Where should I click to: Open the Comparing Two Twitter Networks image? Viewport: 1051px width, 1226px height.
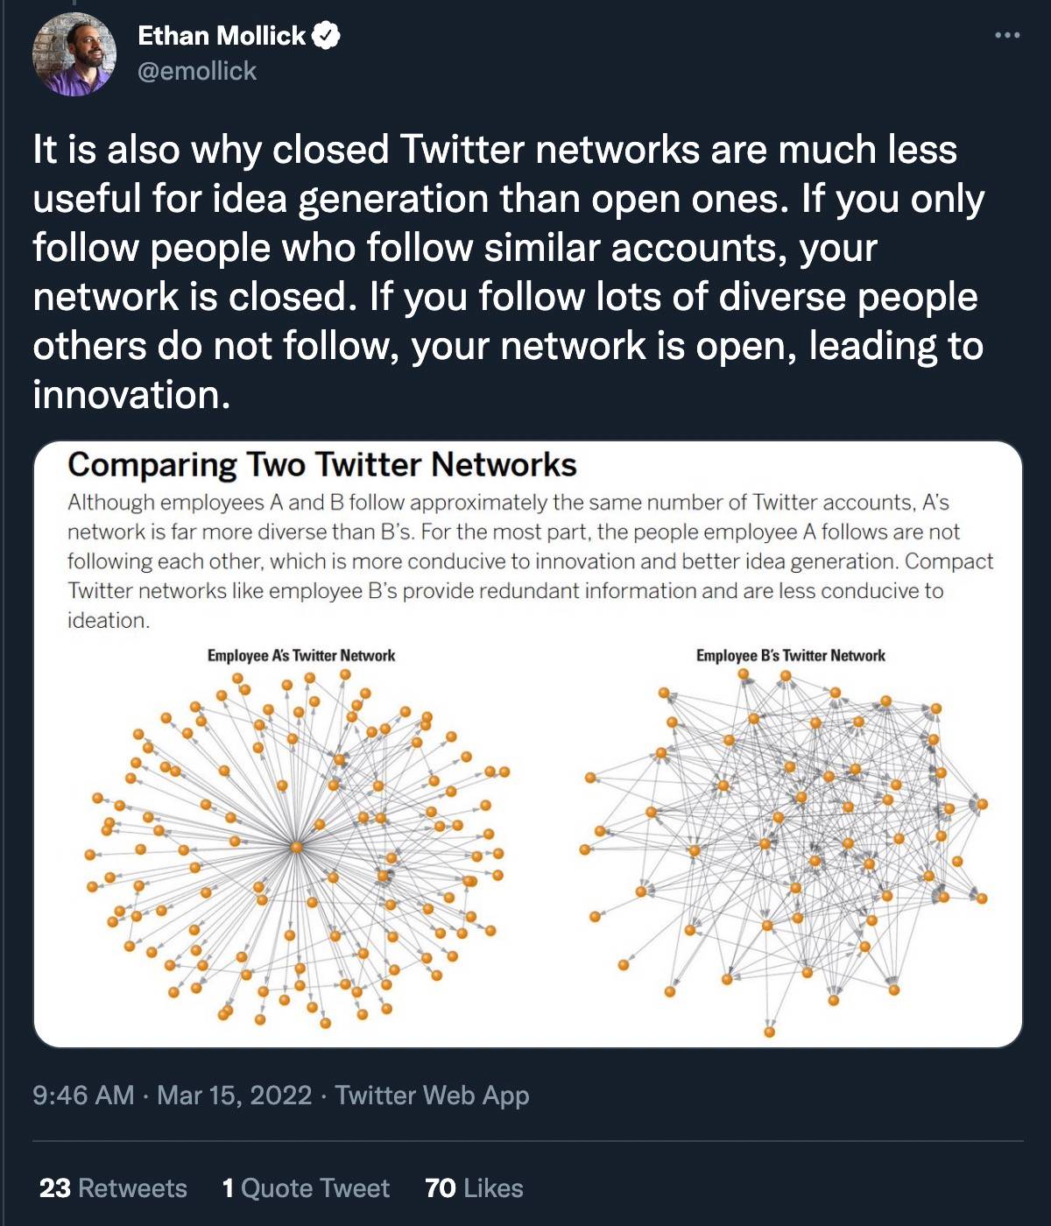528,744
